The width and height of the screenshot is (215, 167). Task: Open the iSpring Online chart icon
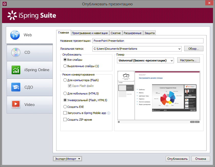[16, 70]
